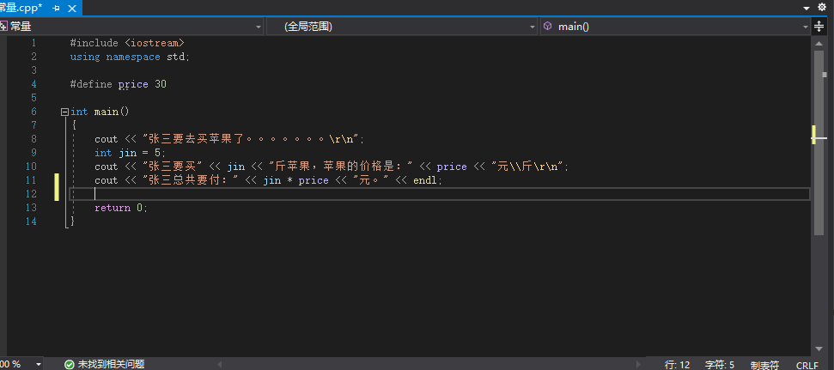
Task: Click line number 12 in the gutter
Action: 31,194
